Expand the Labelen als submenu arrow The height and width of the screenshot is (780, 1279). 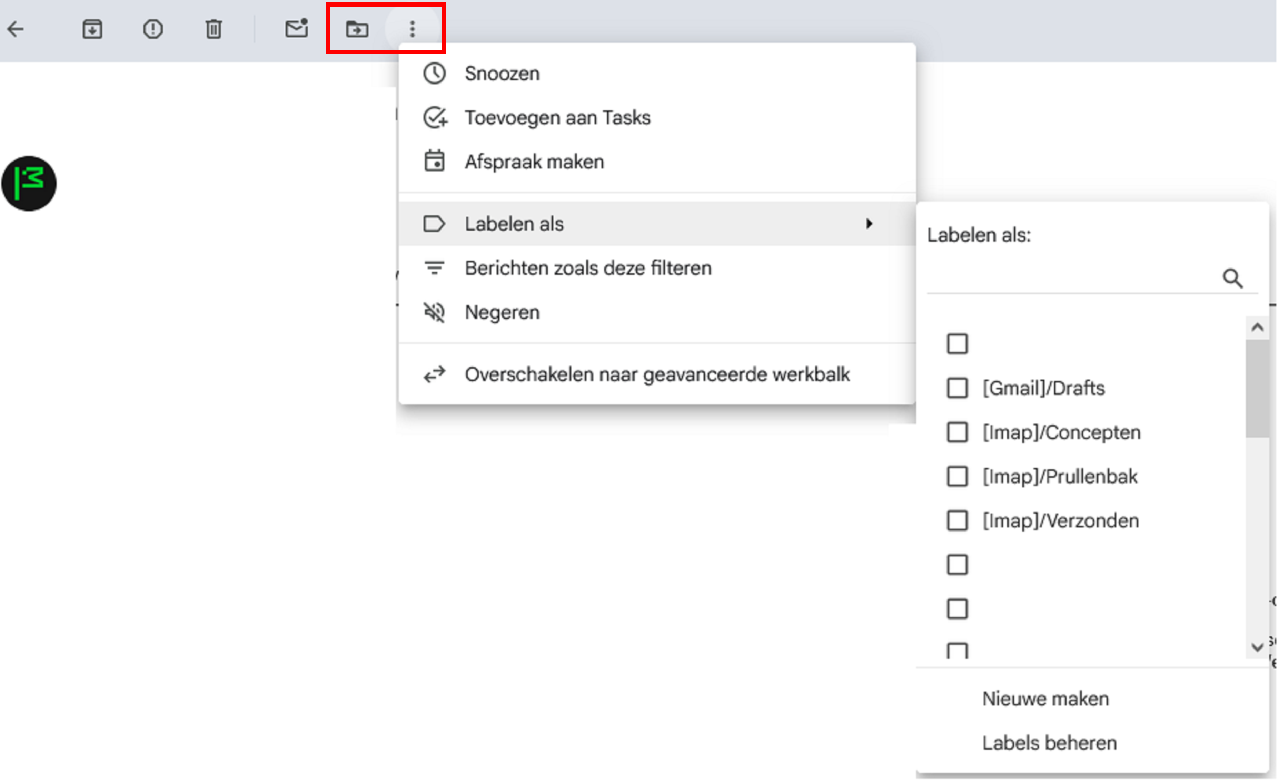870,224
